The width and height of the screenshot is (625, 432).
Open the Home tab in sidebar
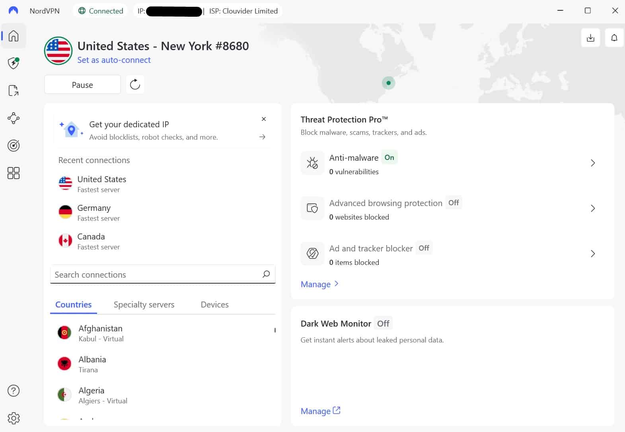pyautogui.click(x=14, y=36)
